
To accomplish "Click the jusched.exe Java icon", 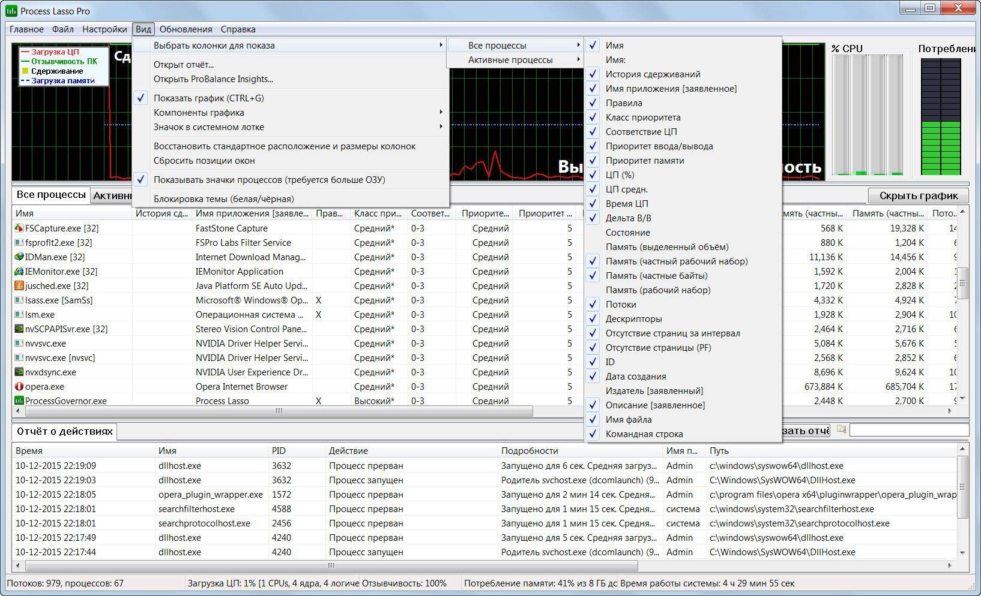I will click(x=19, y=285).
